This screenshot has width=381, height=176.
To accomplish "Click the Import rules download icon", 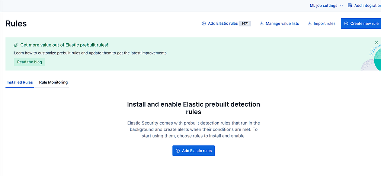I will pyautogui.click(x=310, y=23).
